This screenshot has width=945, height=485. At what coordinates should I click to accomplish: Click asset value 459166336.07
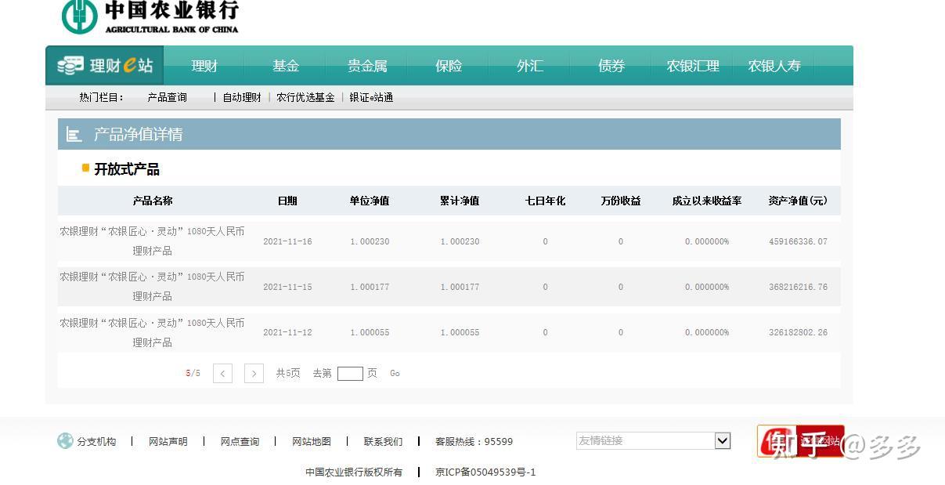click(x=798, y=241)
